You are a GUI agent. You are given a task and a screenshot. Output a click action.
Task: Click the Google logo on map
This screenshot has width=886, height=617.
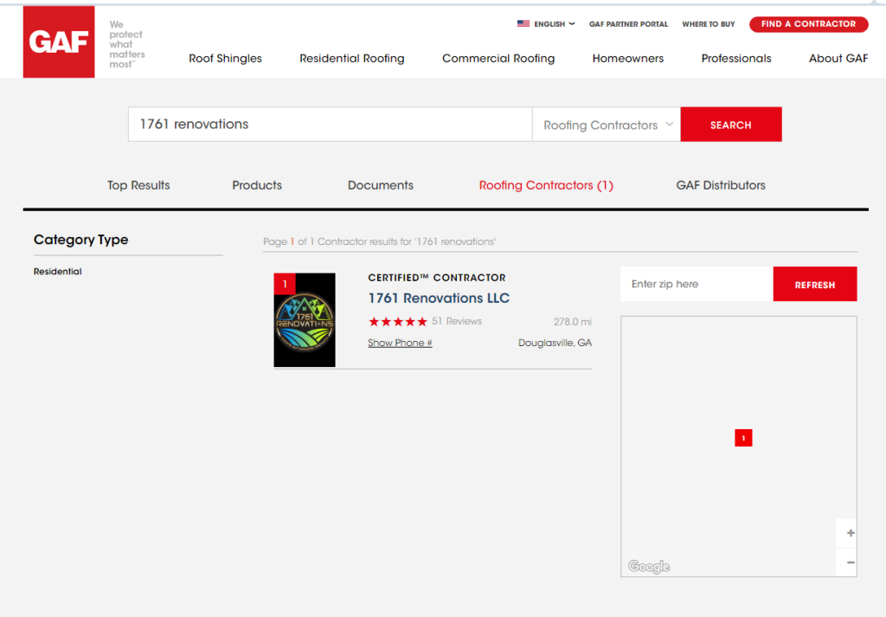click(x=649, y=566)
